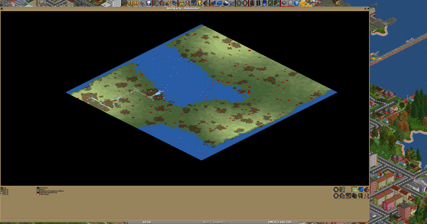Click the Weltkarte - Höhenrelief title bar
The image size is (427, 224).
(183, 9)
